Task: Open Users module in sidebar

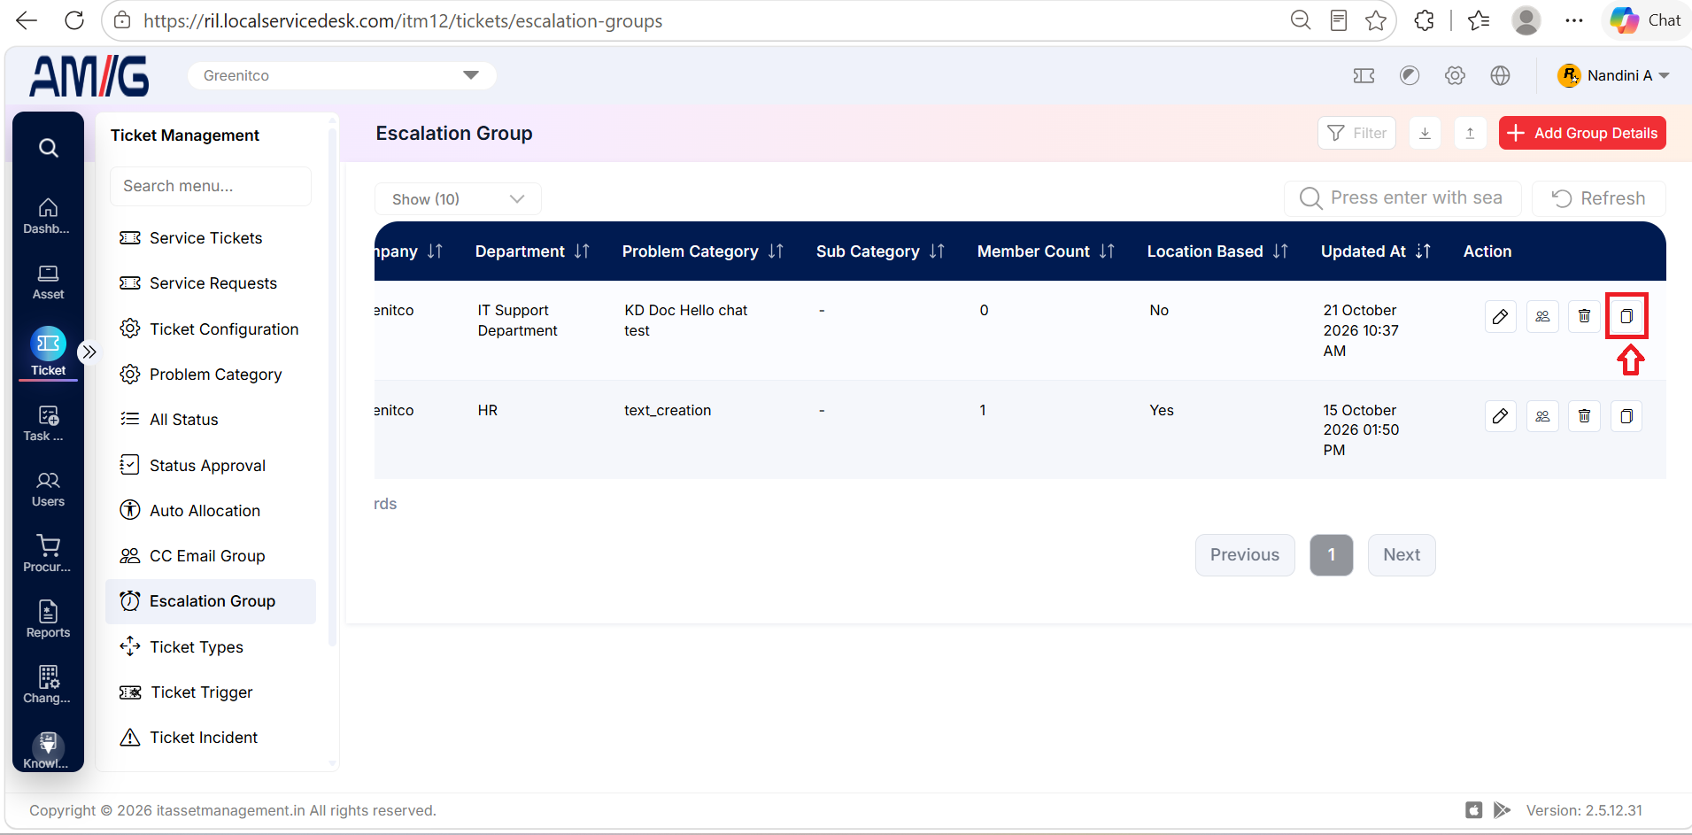Action: pyautogui.click(x=48, y=489)
